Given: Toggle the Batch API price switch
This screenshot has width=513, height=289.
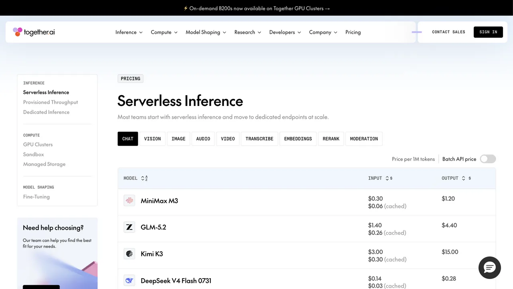Looking at the screenshot, I should (488, 159).
